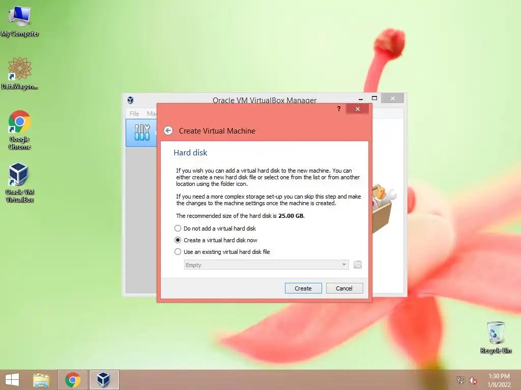Click the Tools icon in VirtualBox Manager

(x=142, y=133)
